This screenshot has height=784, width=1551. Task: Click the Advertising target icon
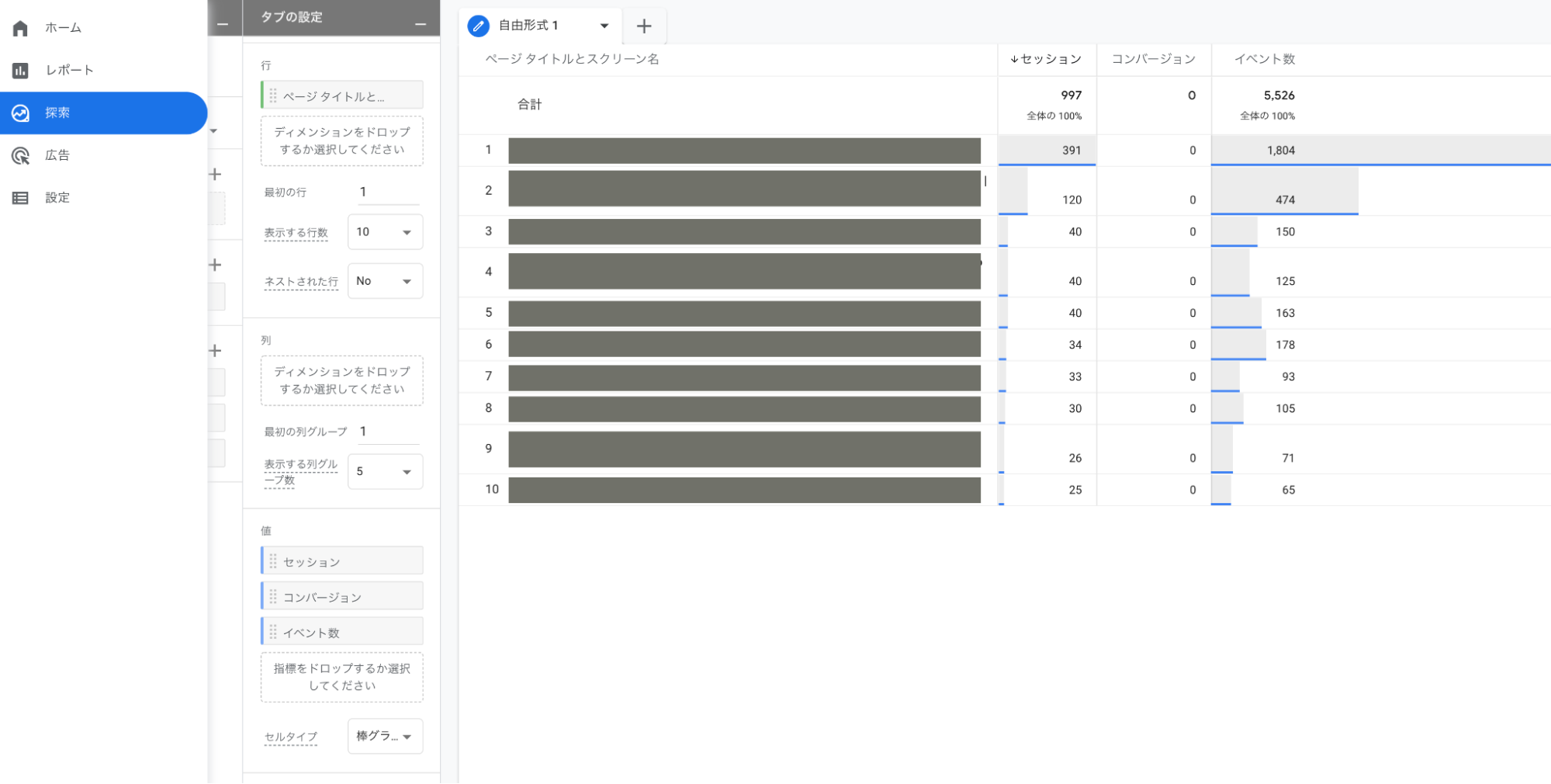click(20, 155)
